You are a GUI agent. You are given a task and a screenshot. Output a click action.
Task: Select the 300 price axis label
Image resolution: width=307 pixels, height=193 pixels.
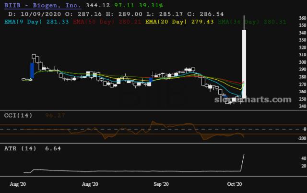[x=303, y=62]
